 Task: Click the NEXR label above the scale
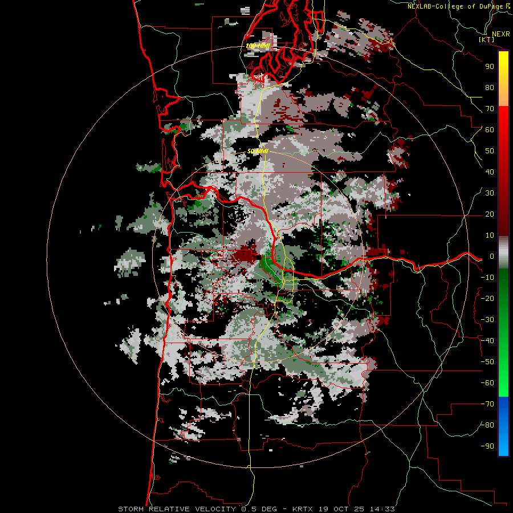tap(500, 34)
